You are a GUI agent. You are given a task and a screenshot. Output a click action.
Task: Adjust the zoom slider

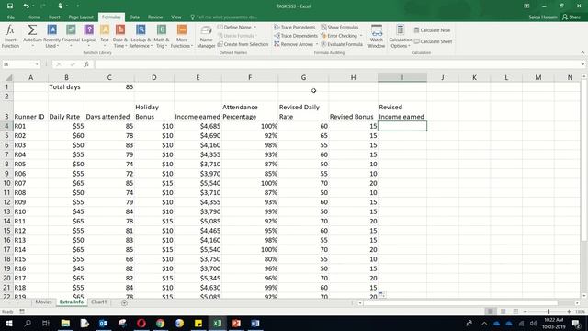pyautogui.click(x=548, y=311)
